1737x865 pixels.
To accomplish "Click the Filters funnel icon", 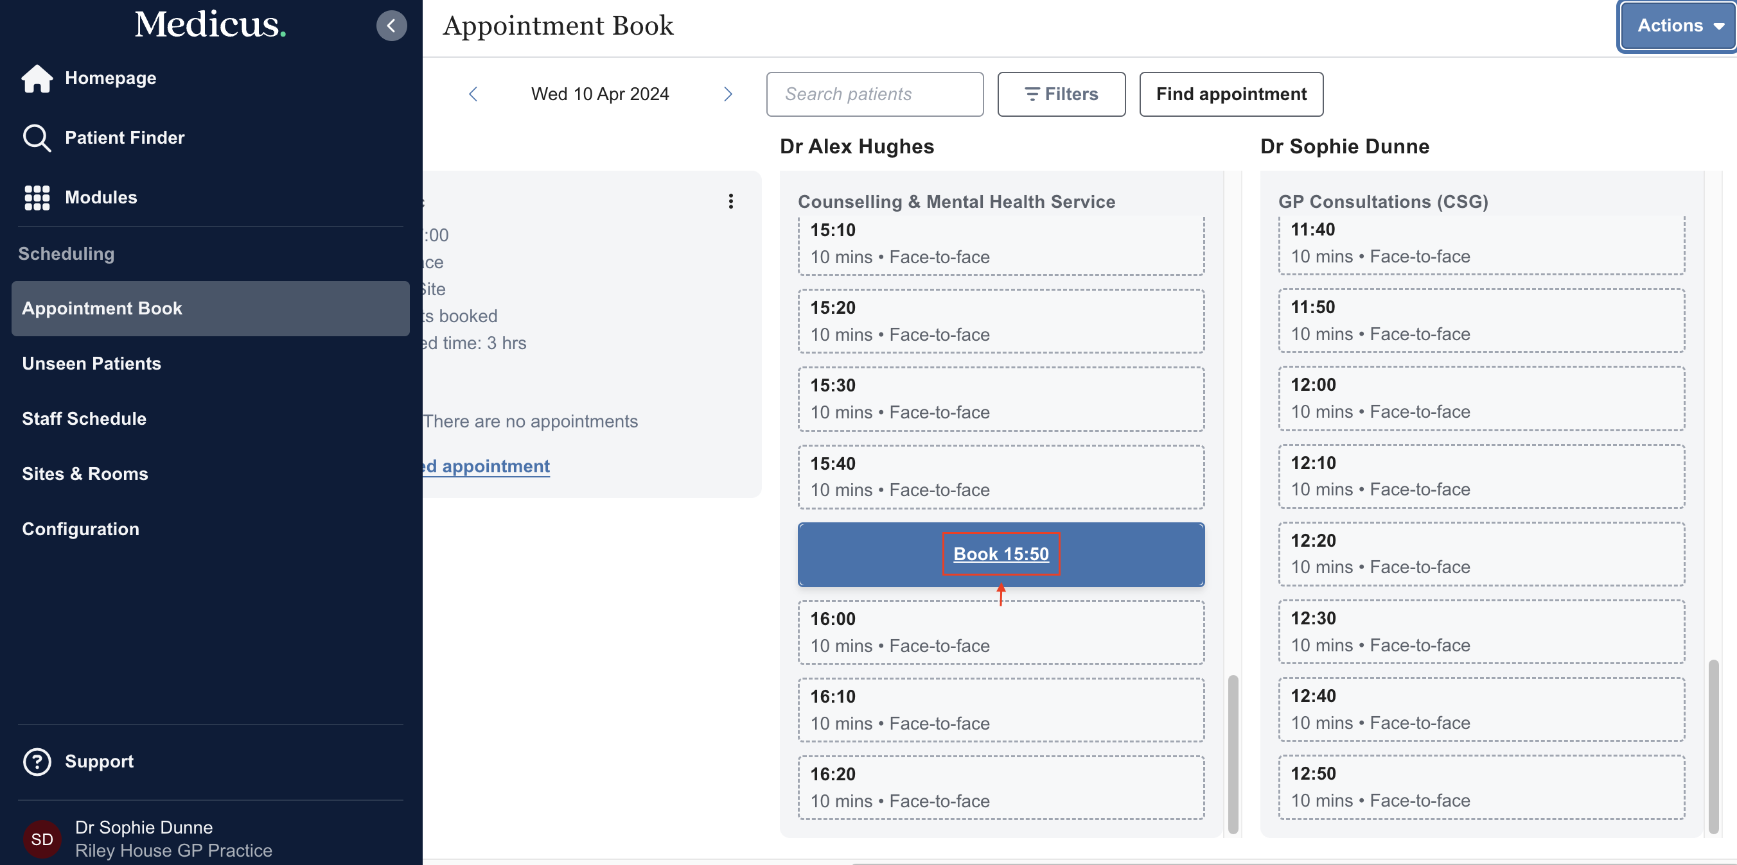I will [x=1031, y=94].
